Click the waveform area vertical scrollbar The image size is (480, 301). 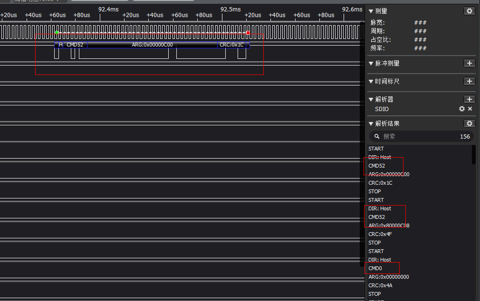point(362,144)
